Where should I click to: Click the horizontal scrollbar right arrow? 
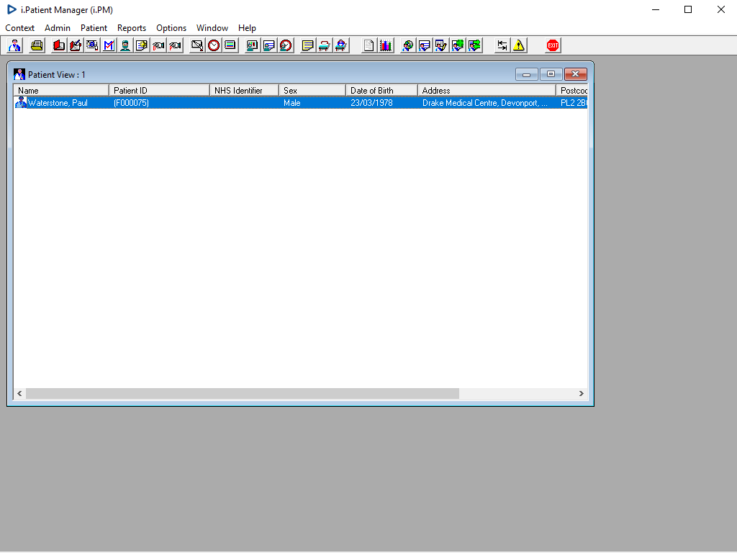(582, 394)
